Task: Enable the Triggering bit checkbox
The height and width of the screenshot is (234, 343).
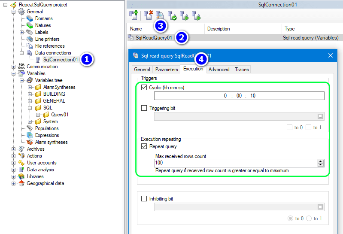Action: (144, 108)
